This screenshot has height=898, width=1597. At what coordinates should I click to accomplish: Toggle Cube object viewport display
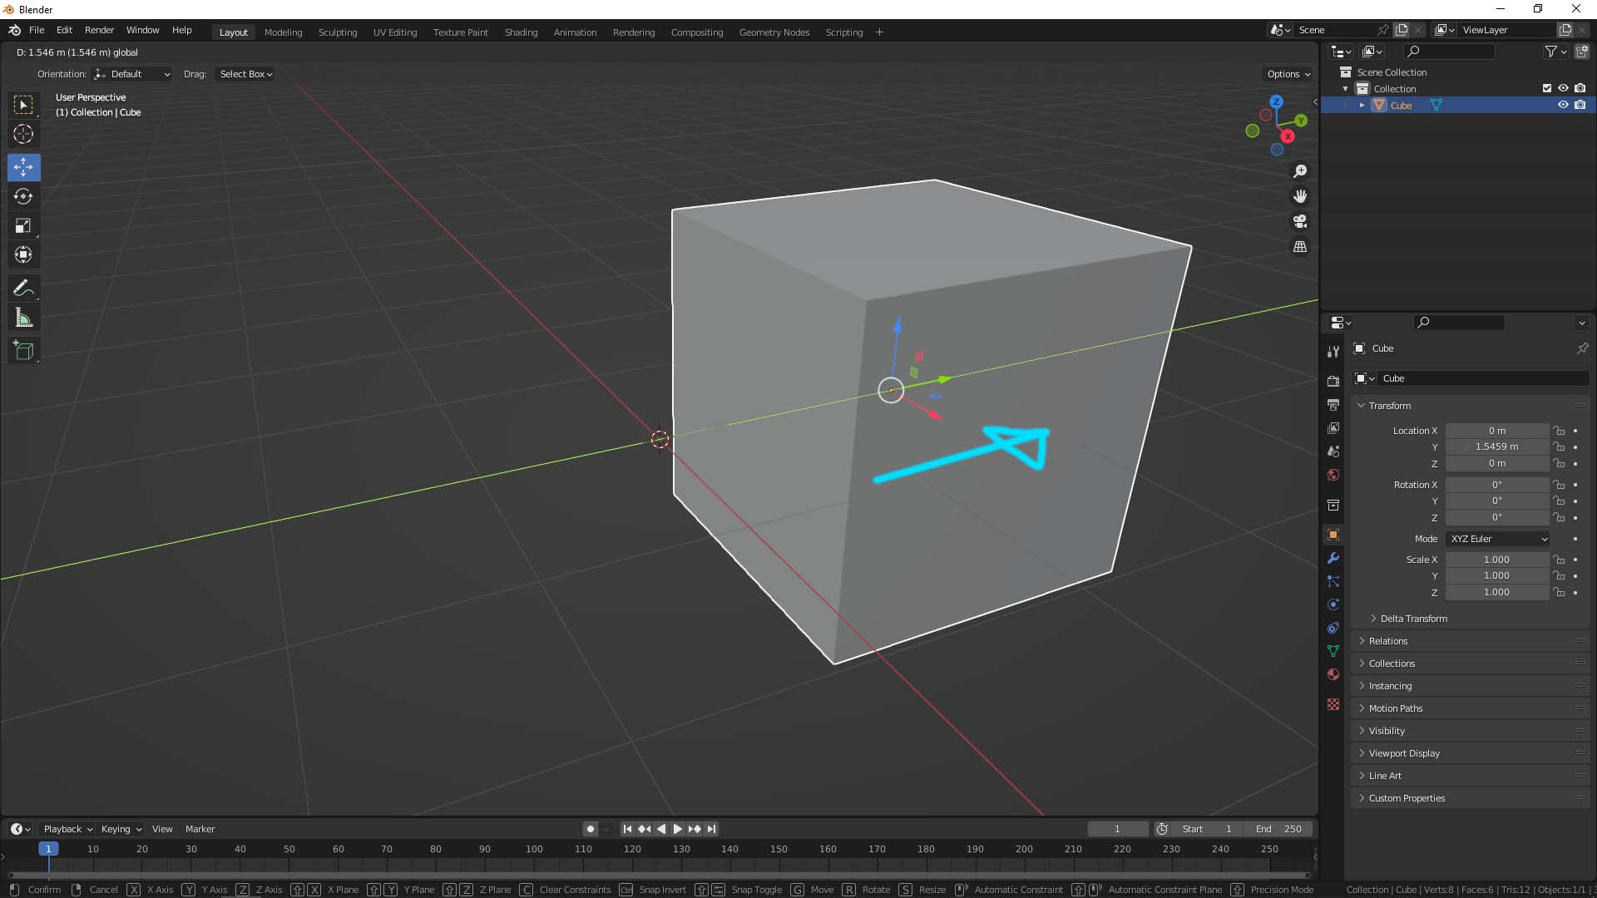pos(1562,104)
